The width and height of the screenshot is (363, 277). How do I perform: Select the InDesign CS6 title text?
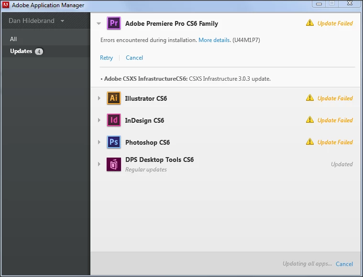tap(144, 120)
